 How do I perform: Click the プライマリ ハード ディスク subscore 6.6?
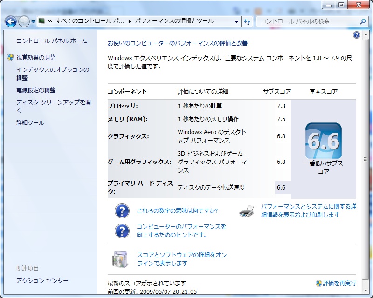point(281,188)
